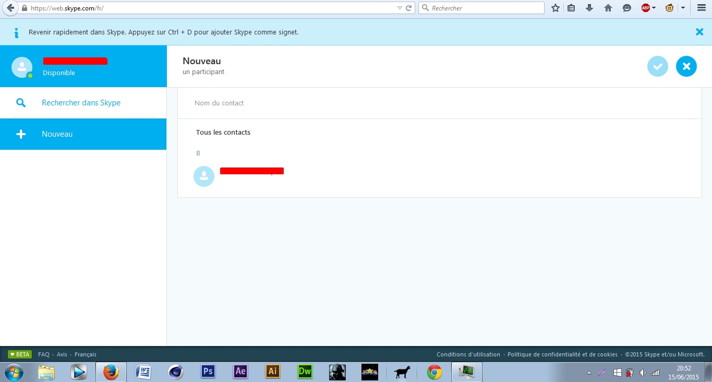
Task: Switch to Firefox in the taskbar
Action: click(111, 372)
